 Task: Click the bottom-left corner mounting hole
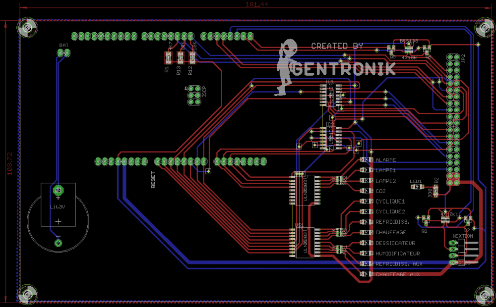(27, 295)
